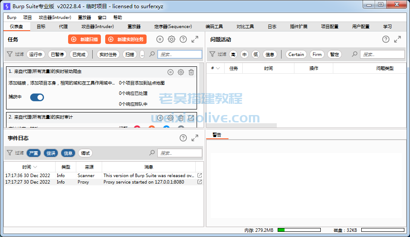Toggle the 信息 event log filter

point(68,153)
